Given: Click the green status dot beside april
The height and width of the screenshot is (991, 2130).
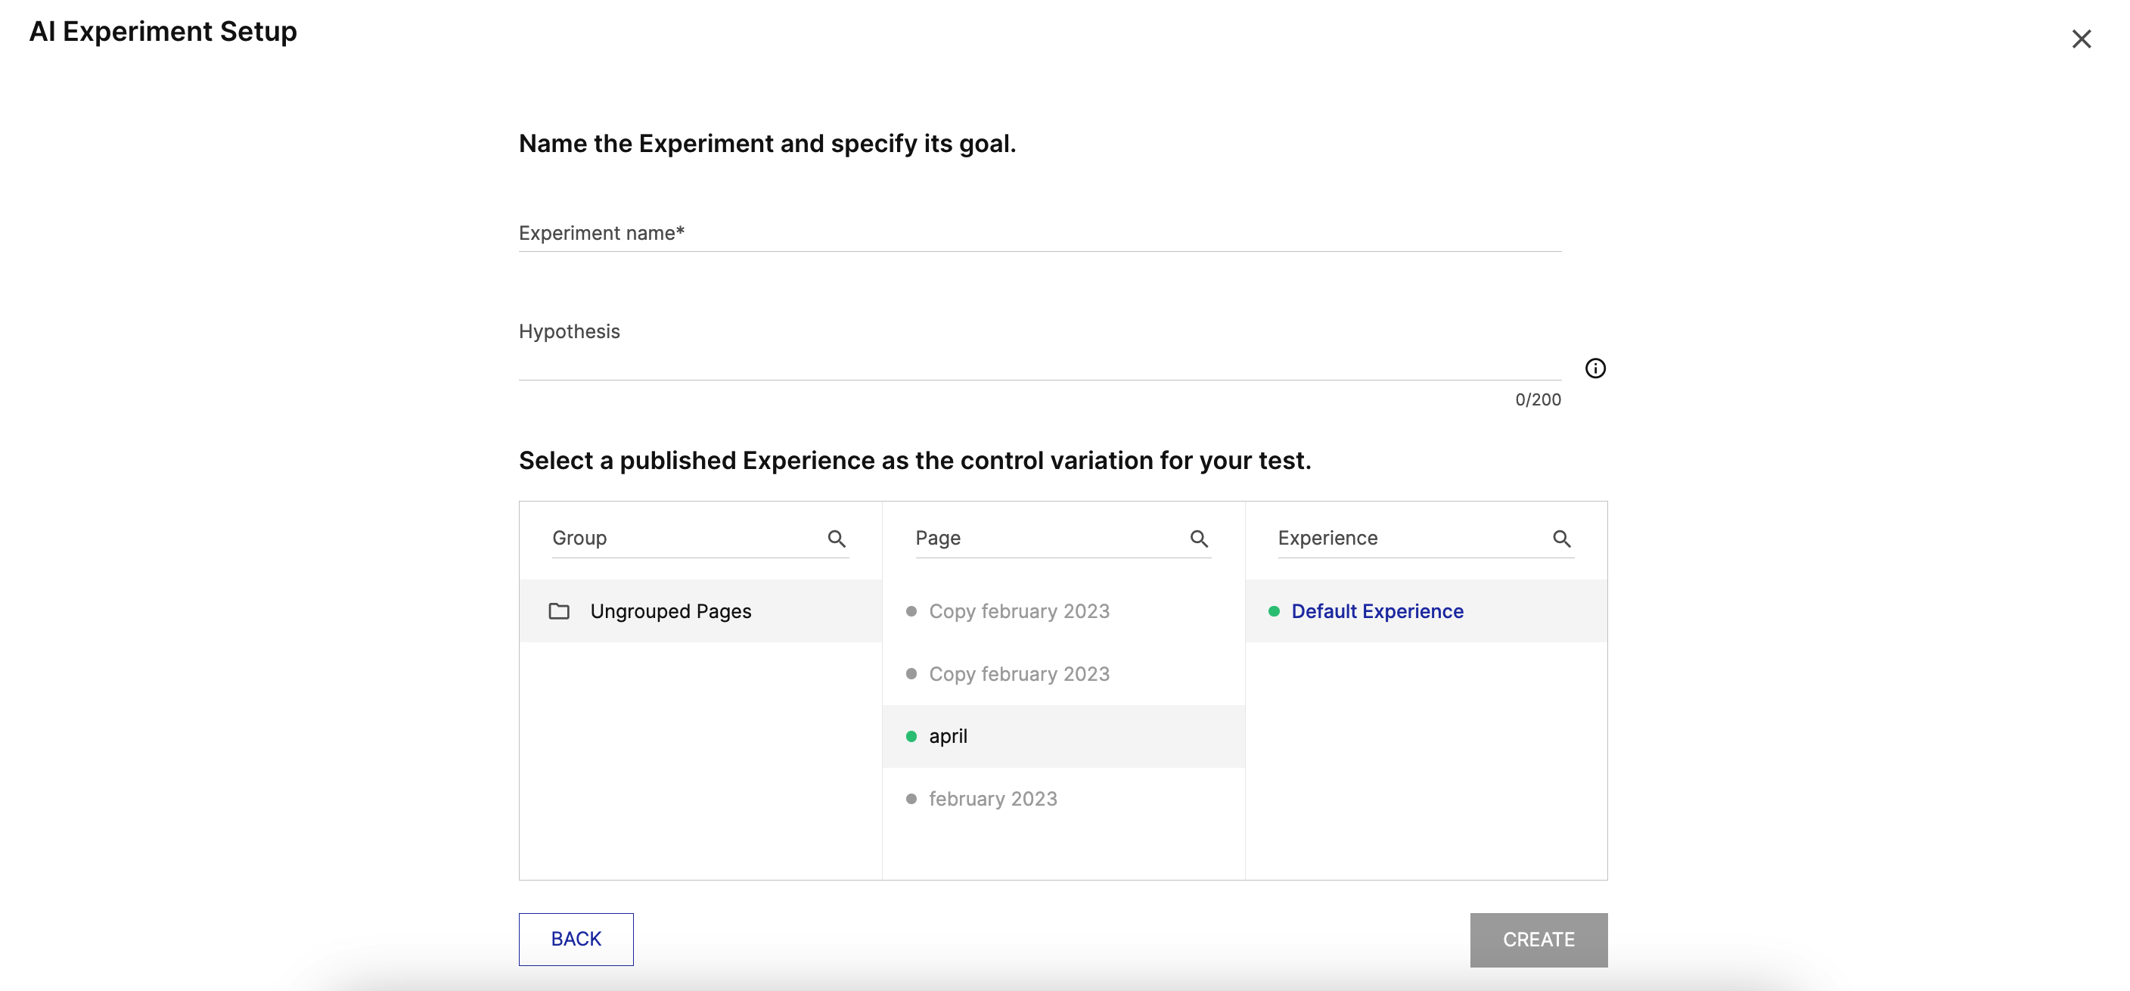Looking at the screenshot, I should 911,736.
